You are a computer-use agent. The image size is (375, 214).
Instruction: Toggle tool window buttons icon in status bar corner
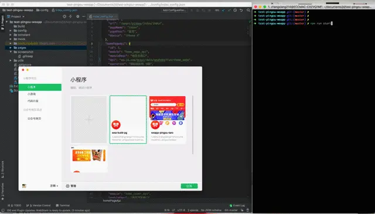[x=3, y=210]
